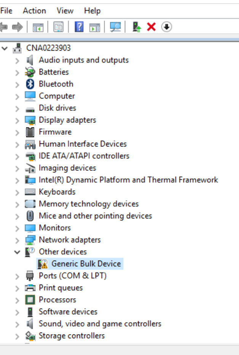Open the Action menu
Image resolution: width=239 pixels, height=355 pixels.
34,11
